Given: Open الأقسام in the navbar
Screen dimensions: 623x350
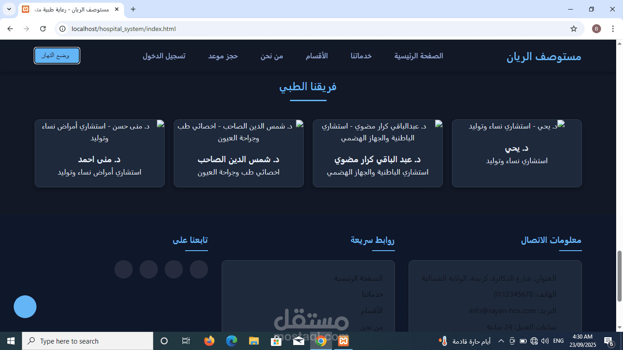Looking at the screenshot, I should 317,56.
